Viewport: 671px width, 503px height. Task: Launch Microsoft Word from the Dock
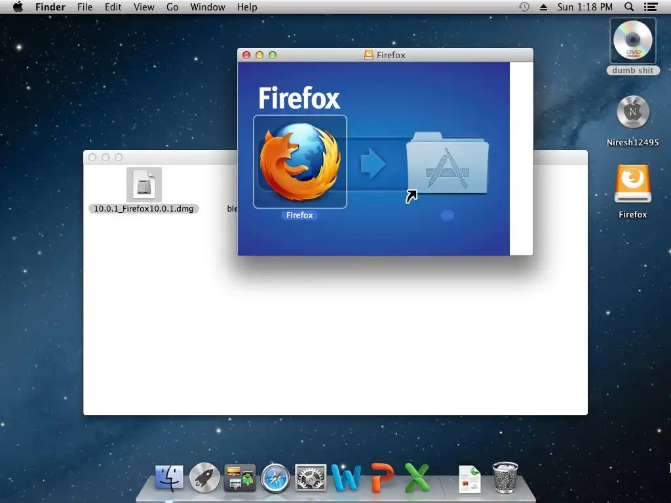pos(346,477)
